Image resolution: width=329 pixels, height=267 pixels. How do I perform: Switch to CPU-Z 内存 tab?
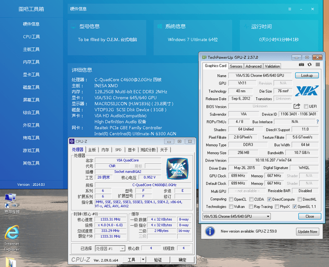point(105,150)
